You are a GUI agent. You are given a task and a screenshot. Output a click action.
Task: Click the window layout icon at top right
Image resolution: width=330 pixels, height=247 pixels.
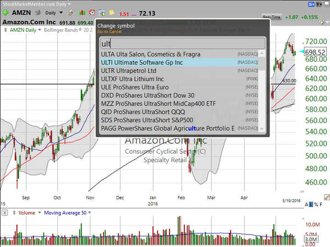click(327, 4)
